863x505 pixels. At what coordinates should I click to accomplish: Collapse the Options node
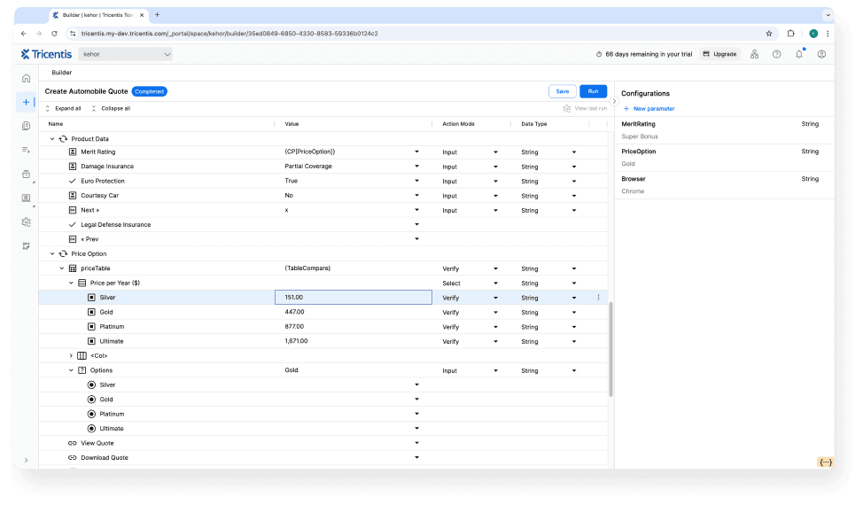71,370
